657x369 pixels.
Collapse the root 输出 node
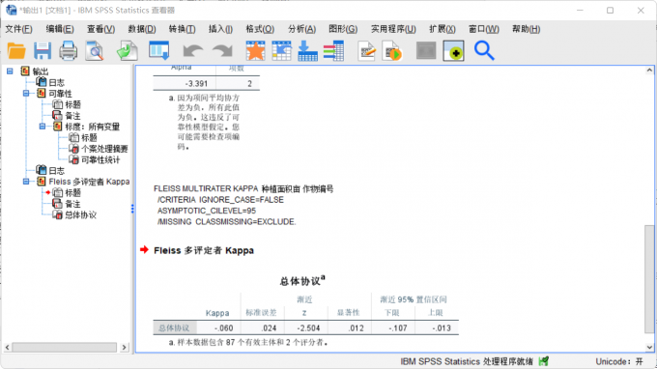coord(10,71)
